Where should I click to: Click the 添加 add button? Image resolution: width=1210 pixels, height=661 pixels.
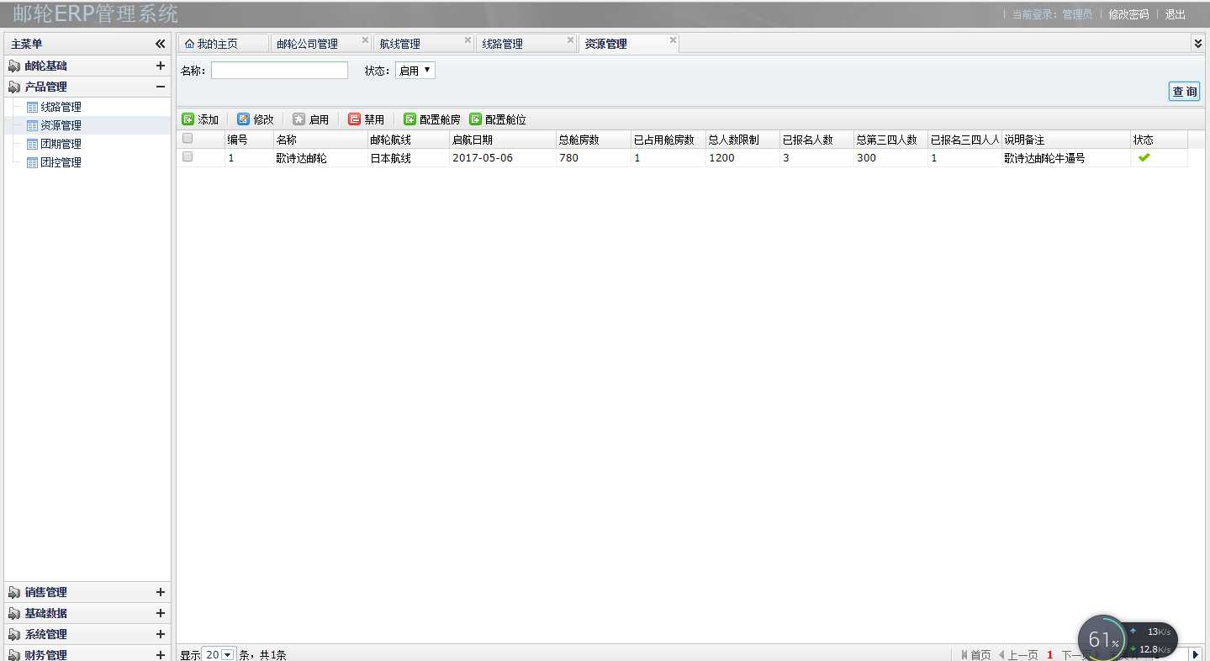coord(200,119)
